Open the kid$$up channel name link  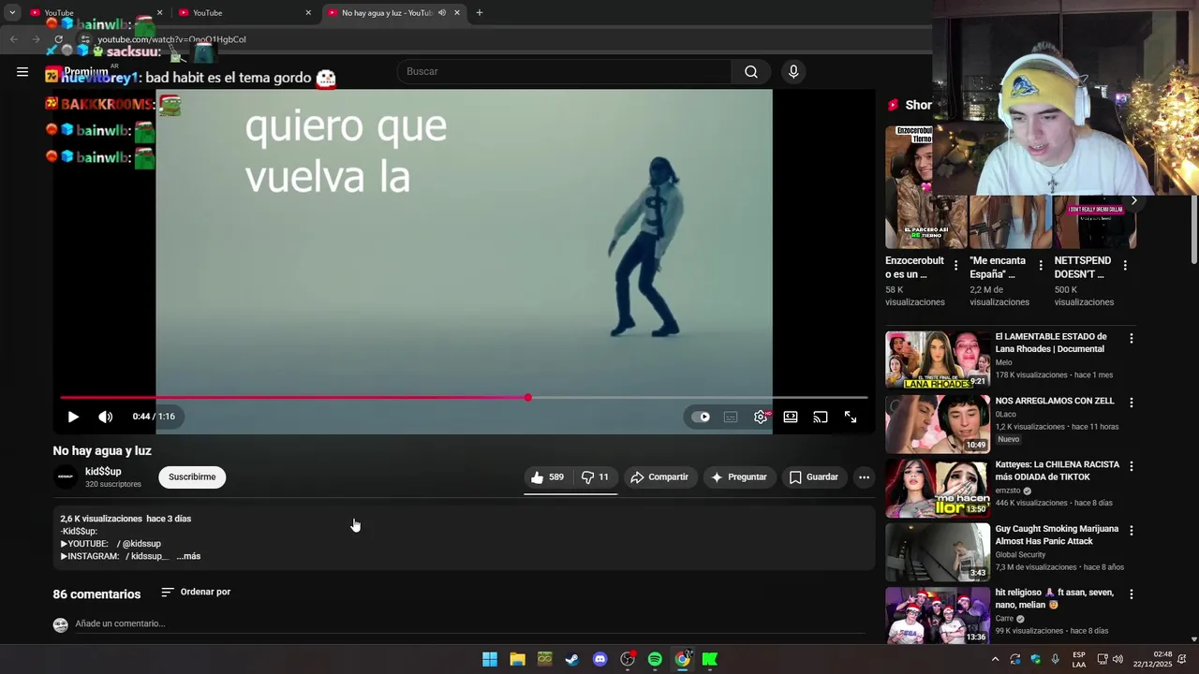pos(103,472)
